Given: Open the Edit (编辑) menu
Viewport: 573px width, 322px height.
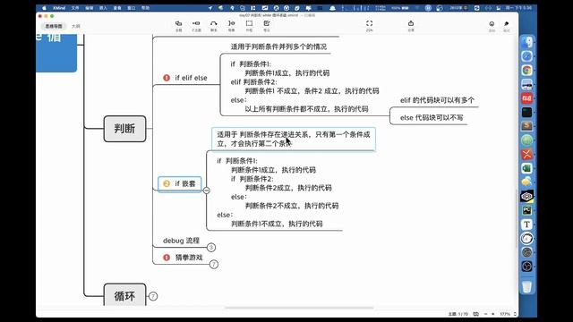Looking at the screenshot, I should pyautogui.click(x=90, y=8).
